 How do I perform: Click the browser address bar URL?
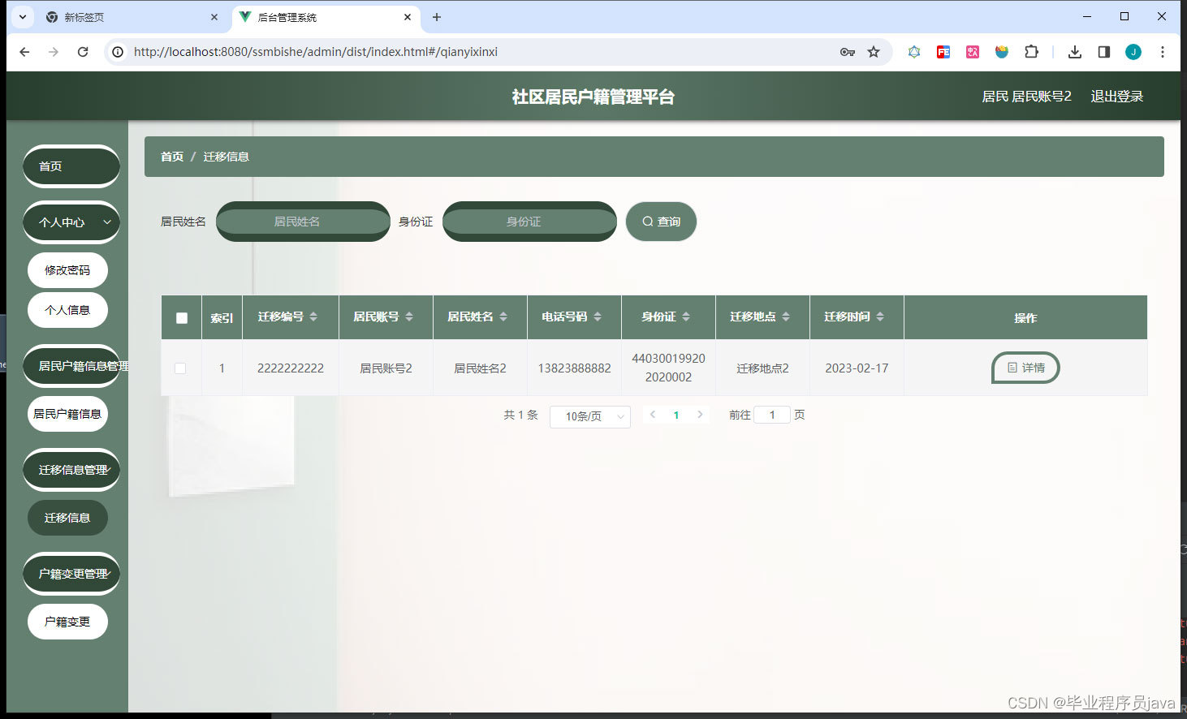(316, 52)
